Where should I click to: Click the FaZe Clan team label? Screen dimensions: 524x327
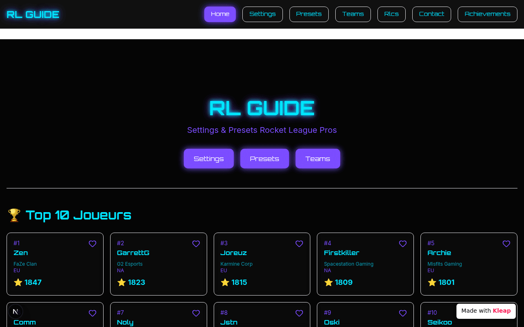coord(25,264)
